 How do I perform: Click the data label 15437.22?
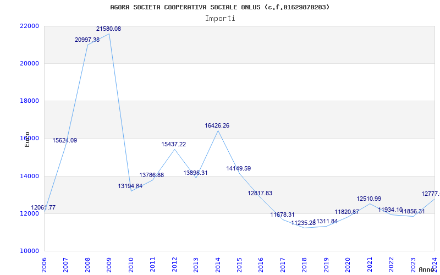174,144
